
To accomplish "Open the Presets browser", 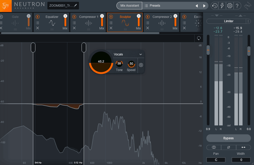I will click(152, 6).
